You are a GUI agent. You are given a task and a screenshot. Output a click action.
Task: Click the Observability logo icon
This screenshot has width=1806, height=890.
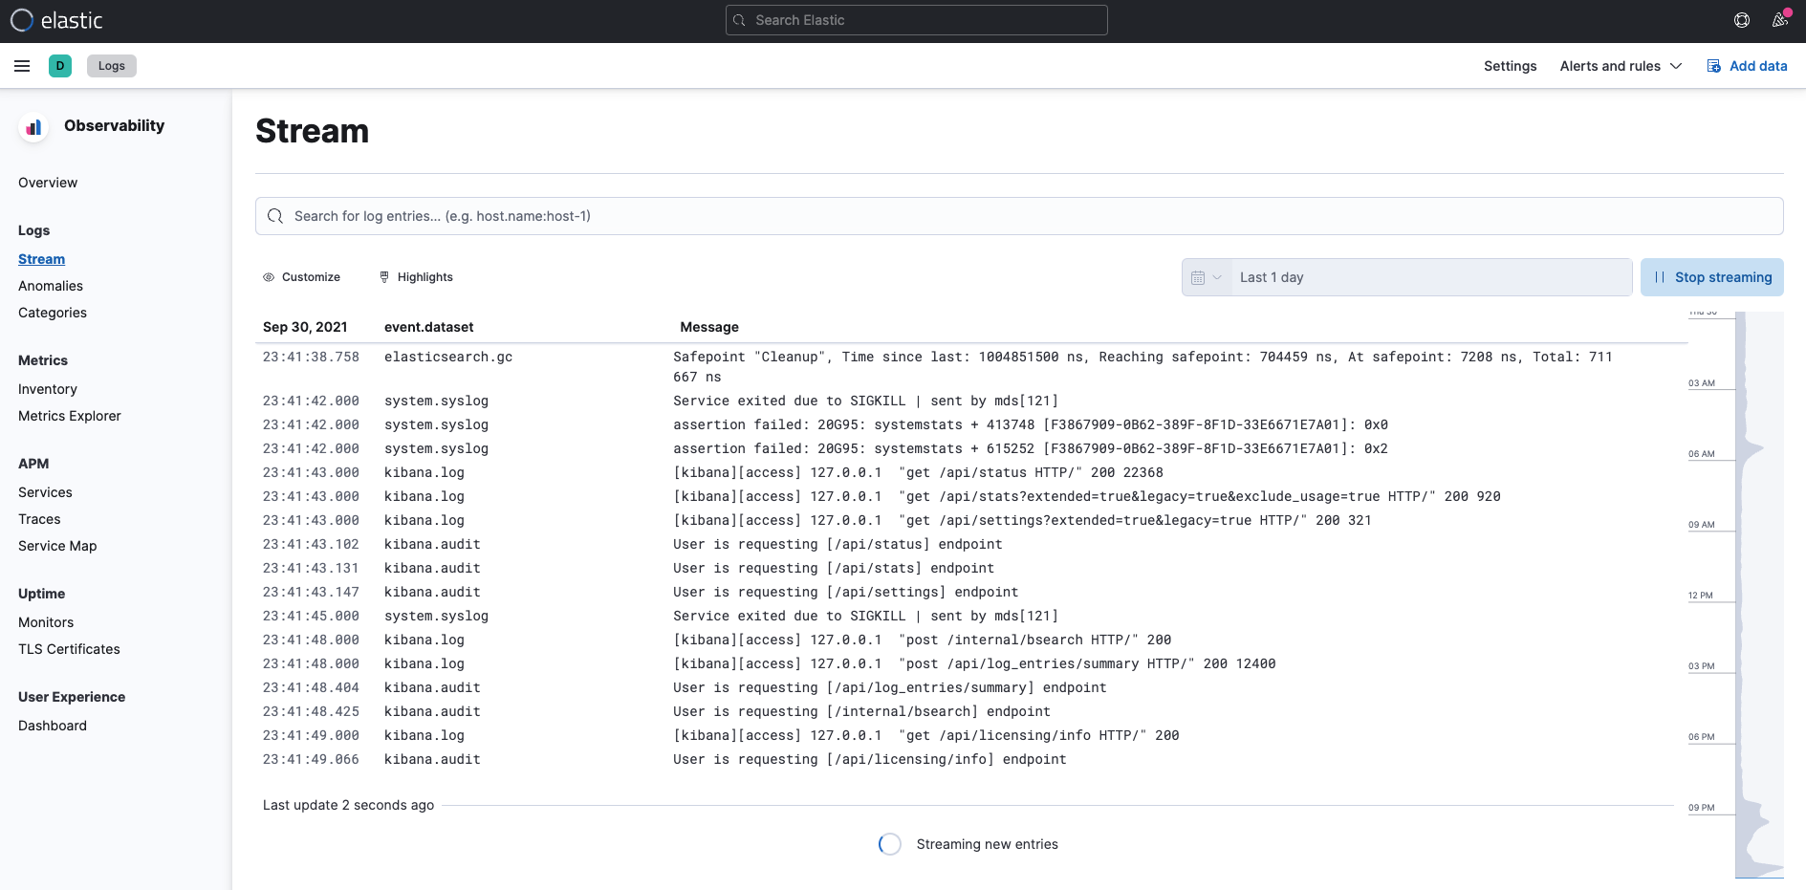[x=33, y=127]
